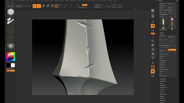
Task: Click the Divide button
Action: [163, 51]
